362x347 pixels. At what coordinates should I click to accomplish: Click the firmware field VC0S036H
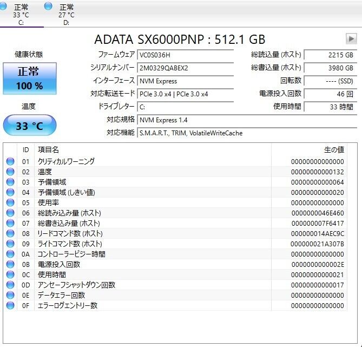[x=186, y=55]
